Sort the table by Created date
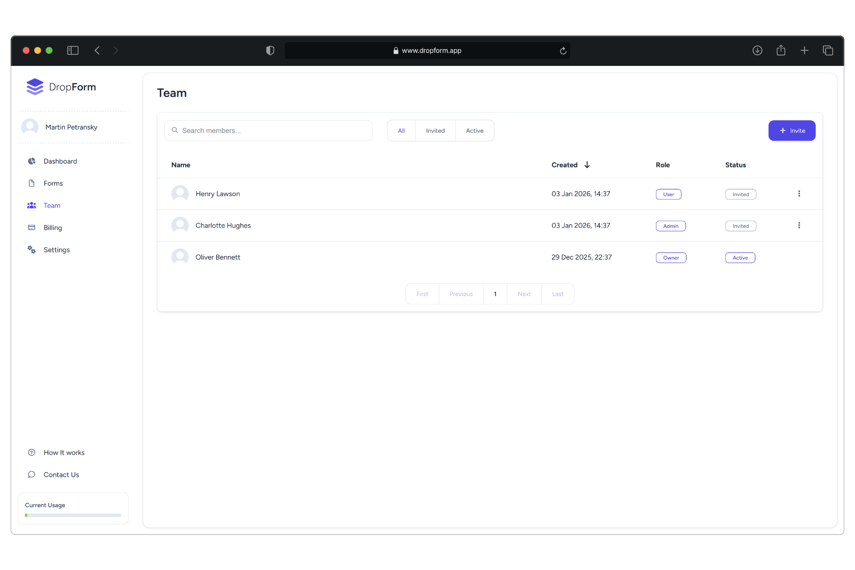Viewport: 855px width, 570px height. (571, 165)
